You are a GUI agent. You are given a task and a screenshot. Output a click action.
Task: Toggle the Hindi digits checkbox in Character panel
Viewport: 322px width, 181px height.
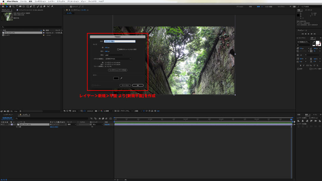[x=310, y=69]
